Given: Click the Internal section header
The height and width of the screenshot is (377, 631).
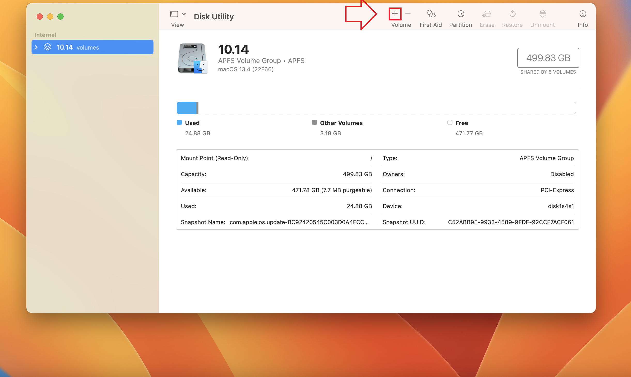Looking at the screenshot, I should click(x=45, y=35).
